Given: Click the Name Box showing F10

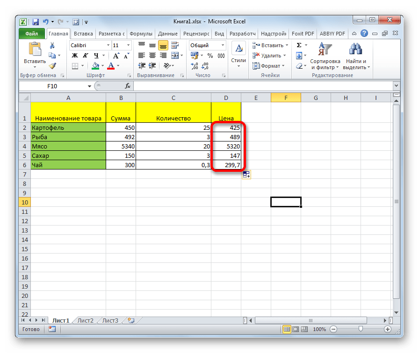Looking at the screenshot, I should click(52, 86).
